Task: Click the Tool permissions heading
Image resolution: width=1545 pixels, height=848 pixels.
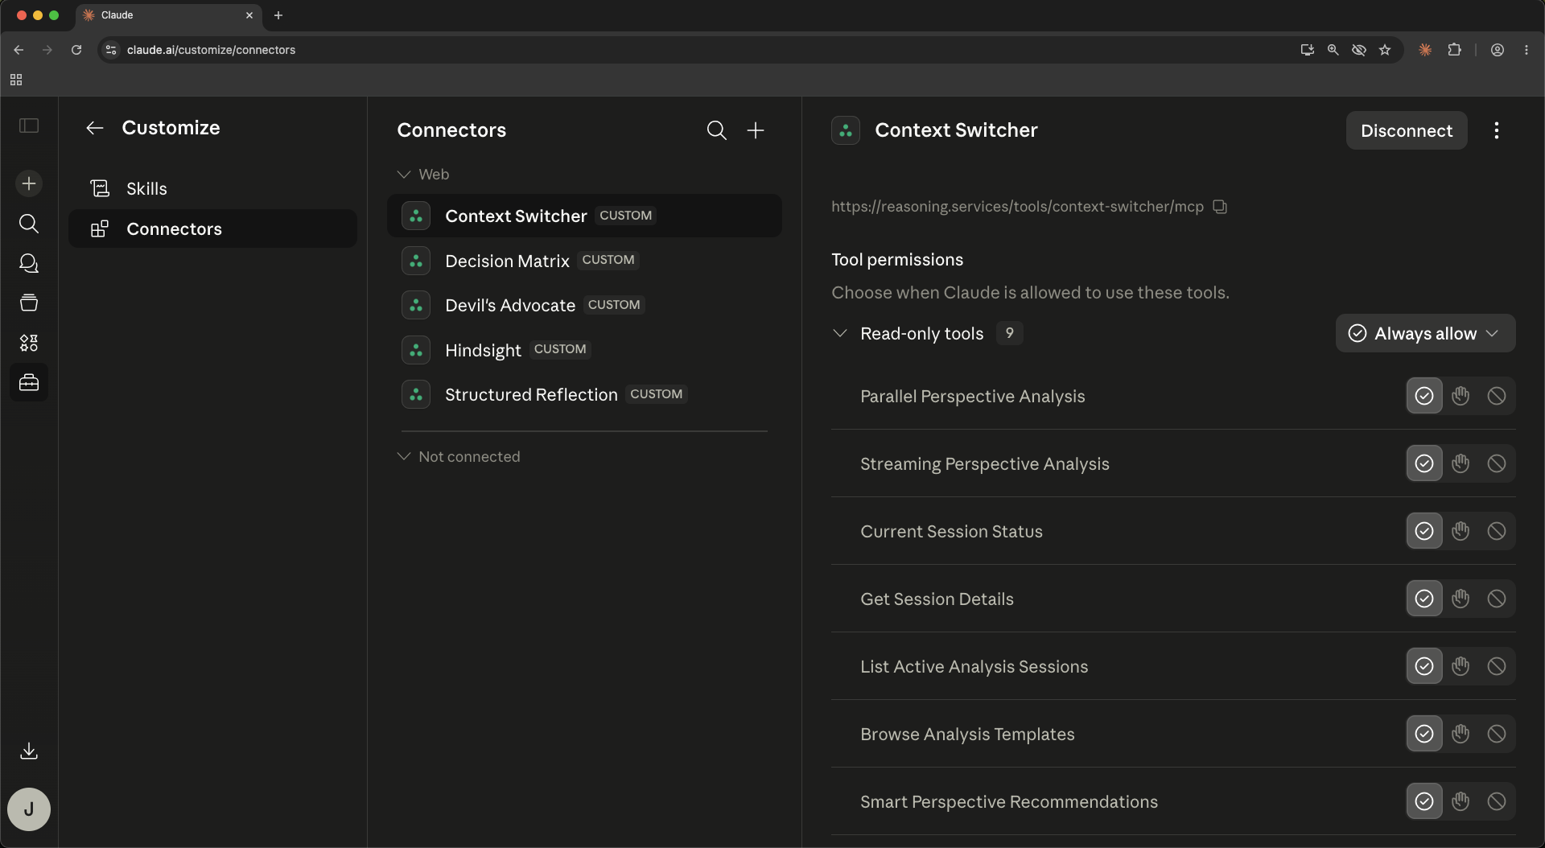Action: click(897, 260)
